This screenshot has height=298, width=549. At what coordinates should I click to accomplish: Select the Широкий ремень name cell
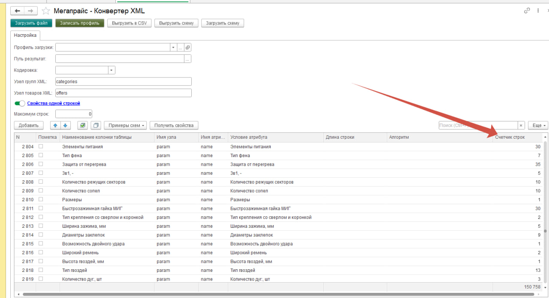click(x=107, y=253)
